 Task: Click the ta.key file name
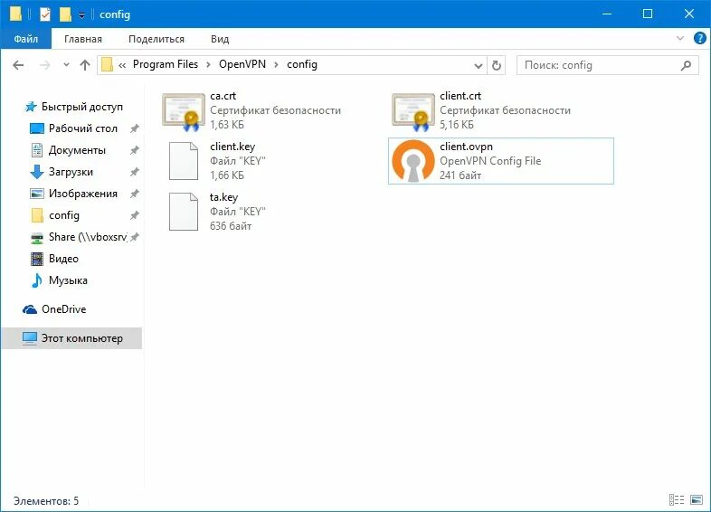(x=223, y=197)
